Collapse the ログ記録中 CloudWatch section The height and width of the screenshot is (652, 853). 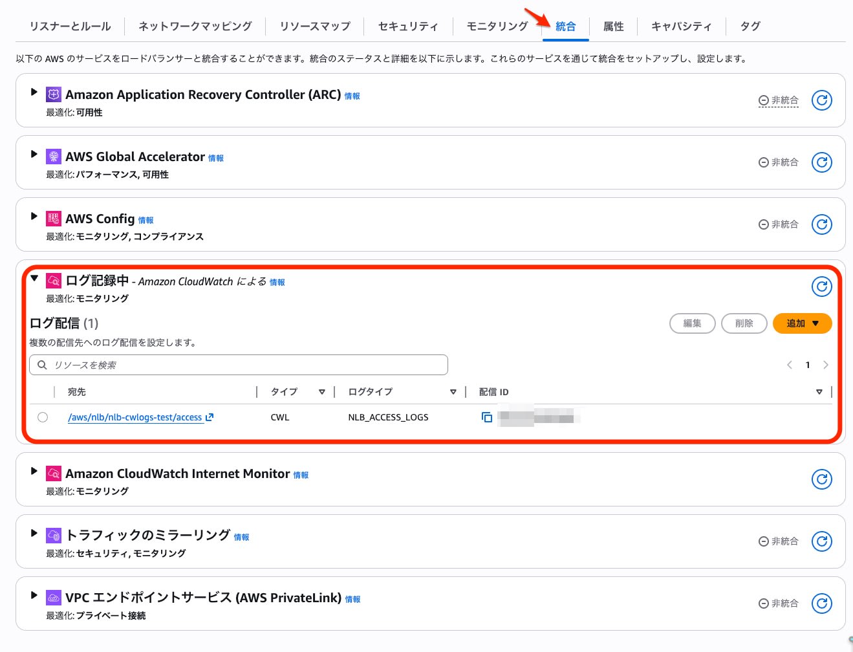coord(34,278)
